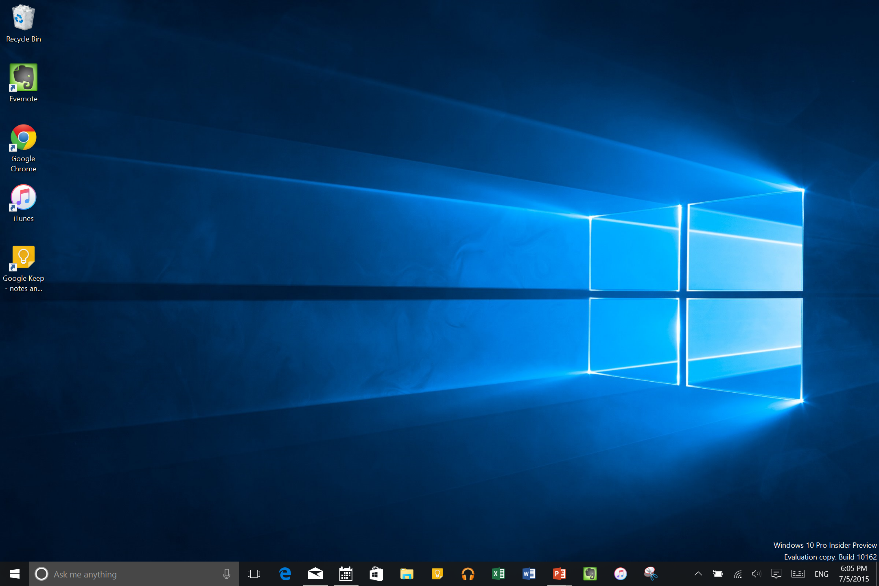Open the ENG input language menu
Viewport: 879px width, 586px height.
[821, 574]
